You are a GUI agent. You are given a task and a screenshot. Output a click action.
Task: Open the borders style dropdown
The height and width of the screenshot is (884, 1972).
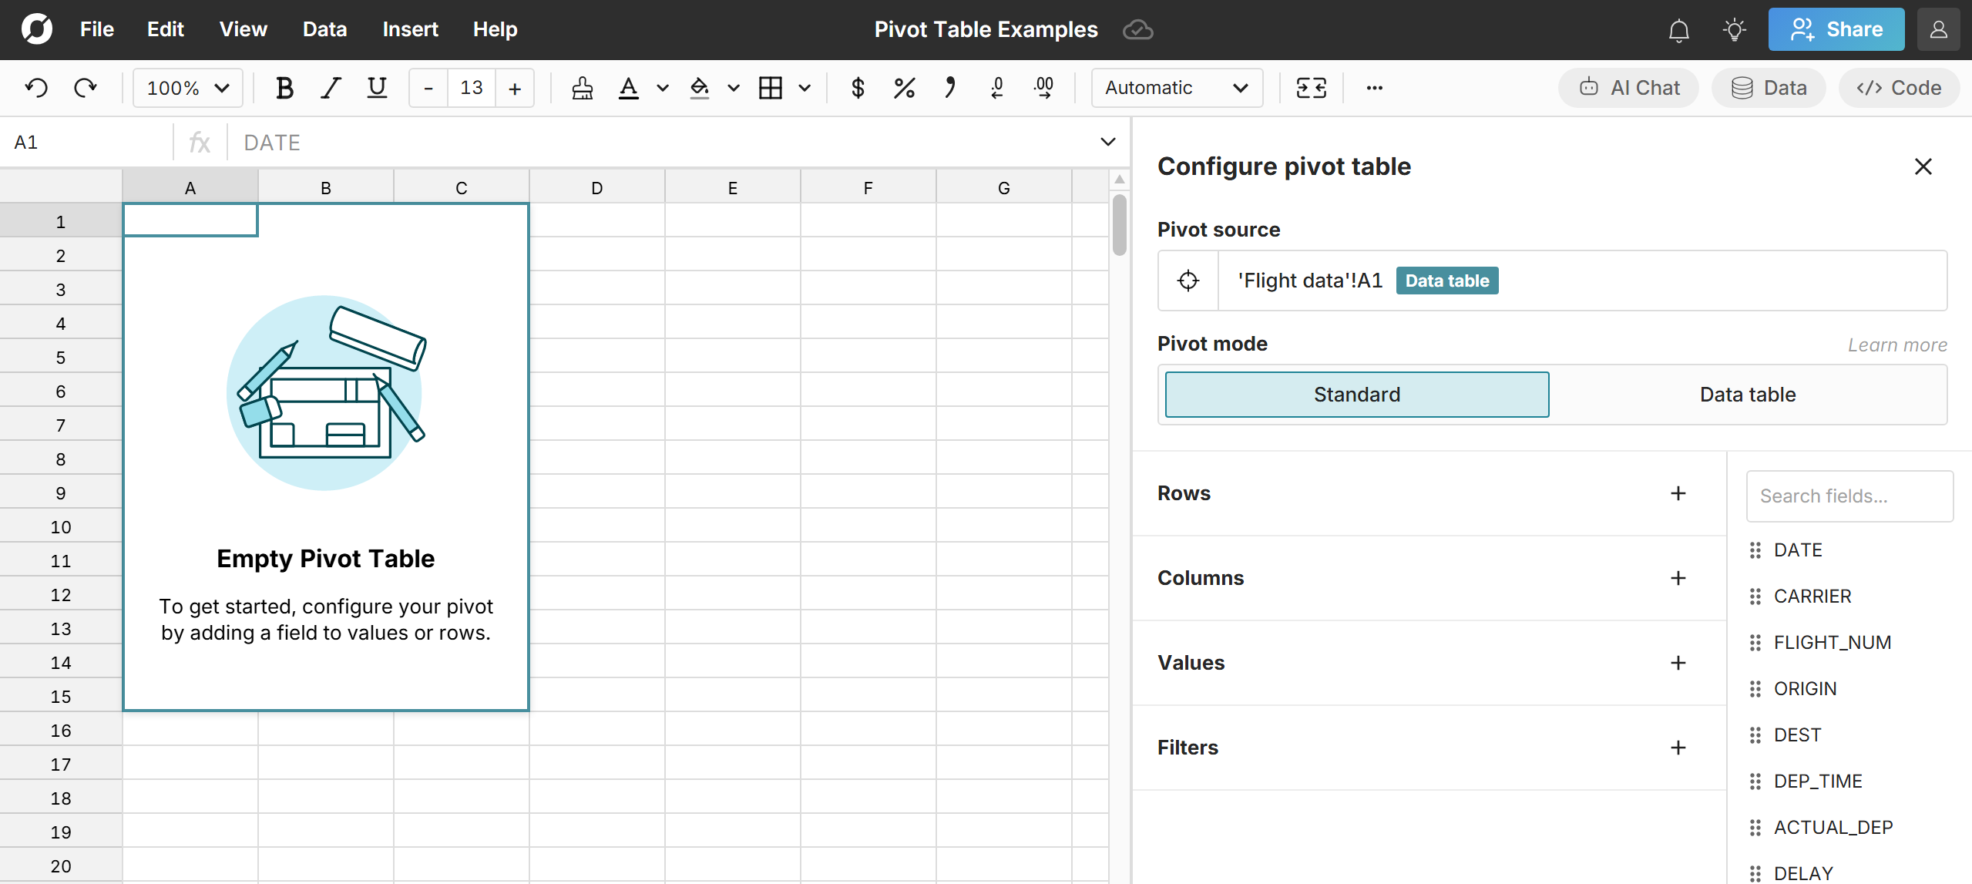tap(804, 88)
